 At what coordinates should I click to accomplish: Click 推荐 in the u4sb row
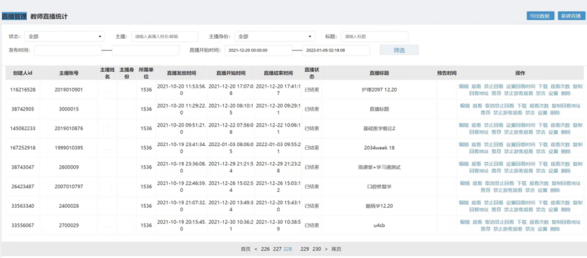pos(486,229)
